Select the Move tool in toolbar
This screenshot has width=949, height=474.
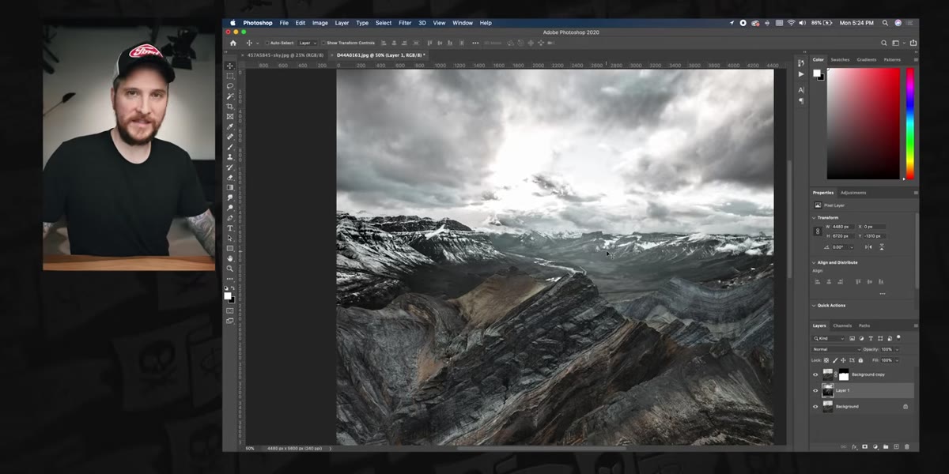(x=230, y=66)
